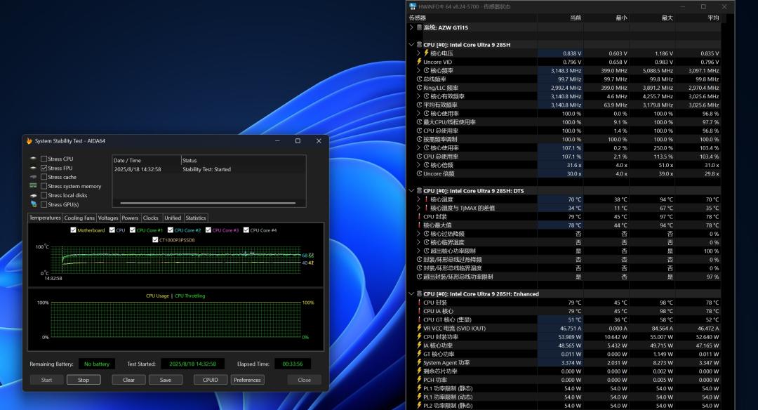This screenshot has height=410, width=758.
Task: Click the lightning icon beside CPU 封装功率
Action: pyautogui.click(x=419, y=337)
